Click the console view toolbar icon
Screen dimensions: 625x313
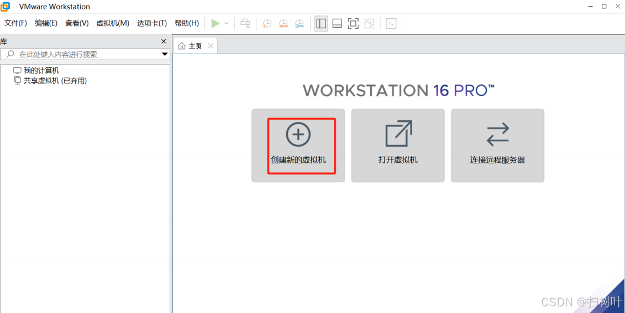pos(391,24)
